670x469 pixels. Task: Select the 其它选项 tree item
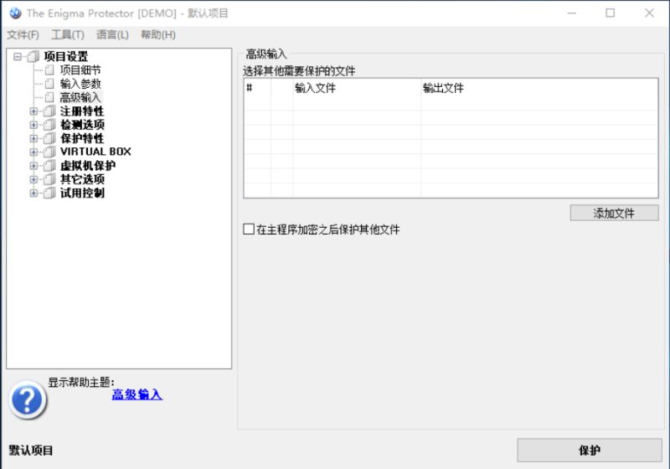pyautogui.click(x=82, y=179)
